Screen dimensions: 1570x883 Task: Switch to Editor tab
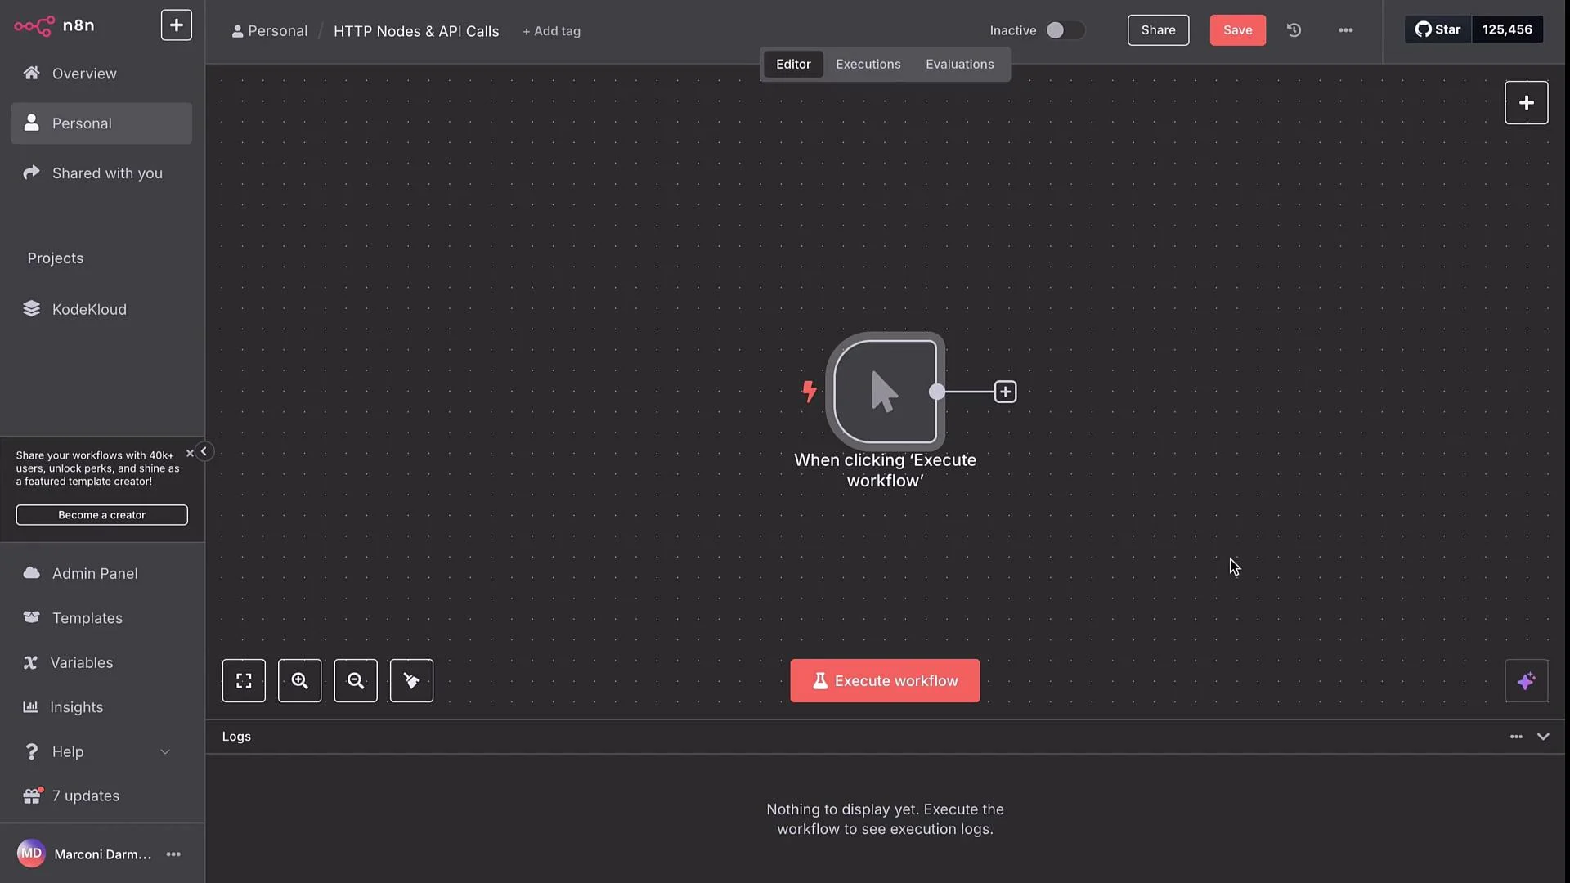793,65
